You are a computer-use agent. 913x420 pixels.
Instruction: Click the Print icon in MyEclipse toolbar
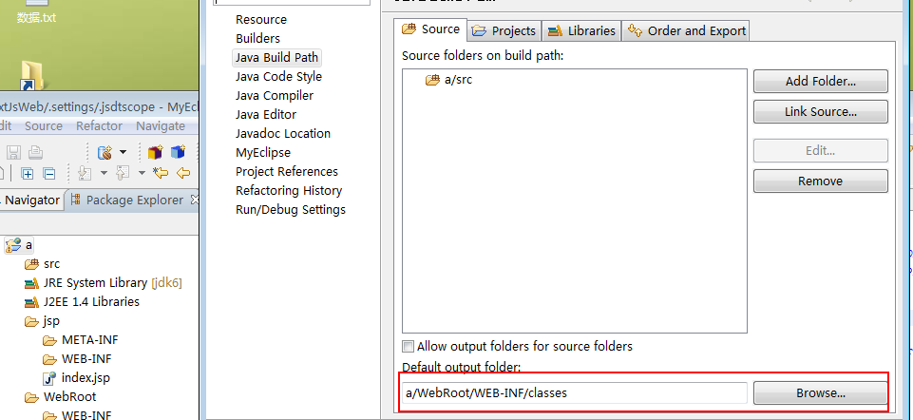pos(36,153)
